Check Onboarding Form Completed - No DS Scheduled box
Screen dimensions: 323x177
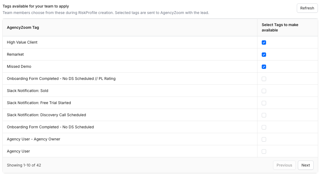[x=264, y=127]
